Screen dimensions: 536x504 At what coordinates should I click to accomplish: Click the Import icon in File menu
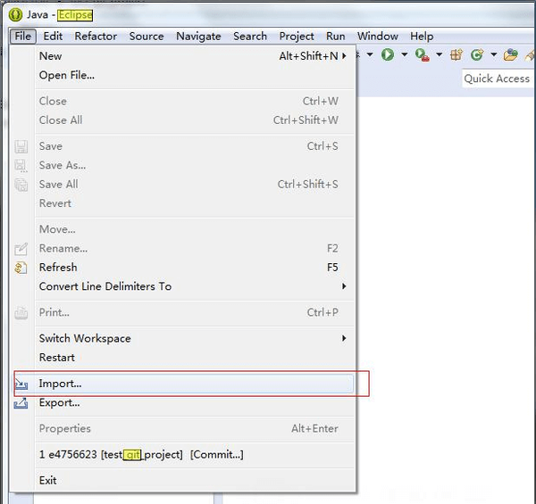point(21,384)
